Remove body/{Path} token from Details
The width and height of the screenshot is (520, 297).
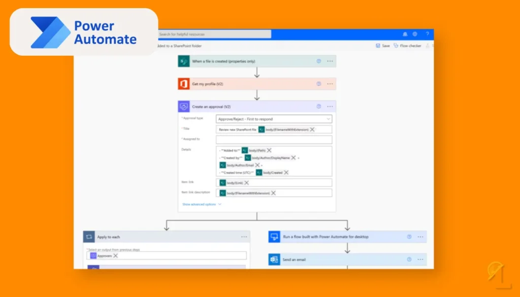pyautogui.click(x=269, y=150)
